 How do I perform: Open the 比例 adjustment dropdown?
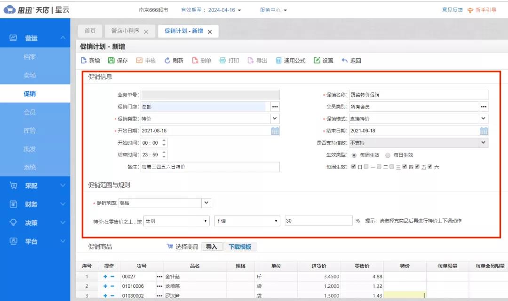205,221
